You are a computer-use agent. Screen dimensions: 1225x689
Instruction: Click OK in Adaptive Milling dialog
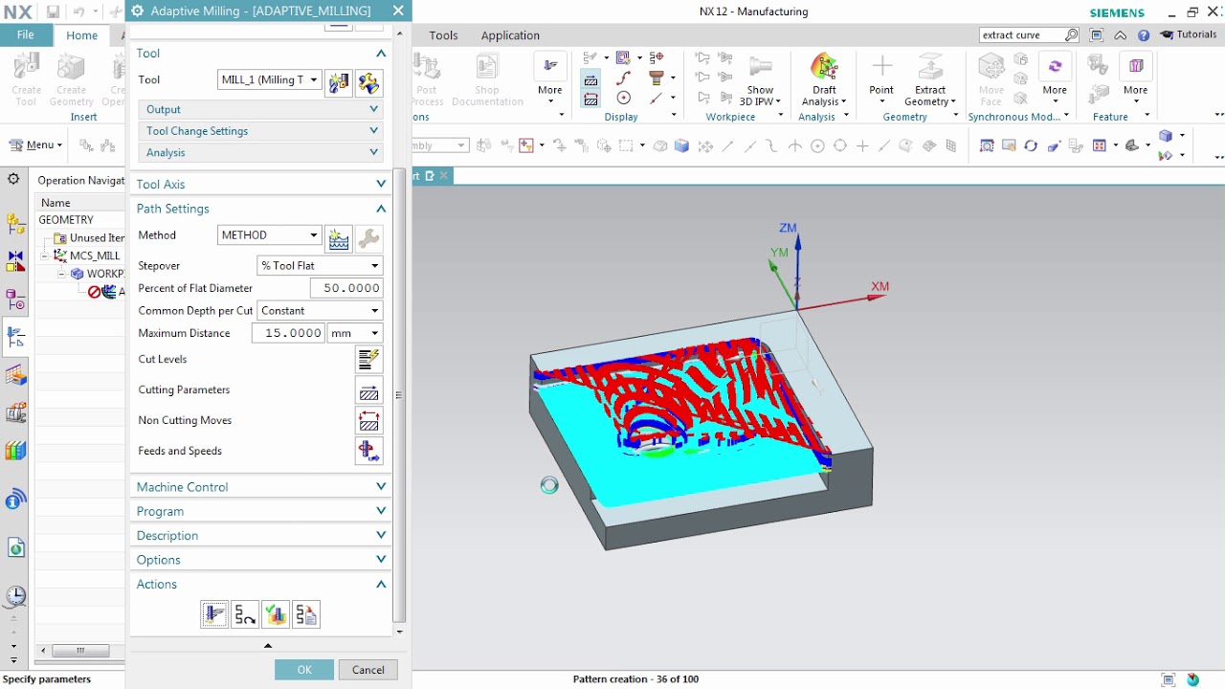(x=304, y=670)
